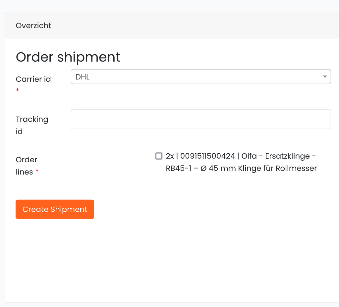339x307 pixels.
Task: Tick the Olfa Ersatzklinge order line checkbox
Action: pos(159,156)
